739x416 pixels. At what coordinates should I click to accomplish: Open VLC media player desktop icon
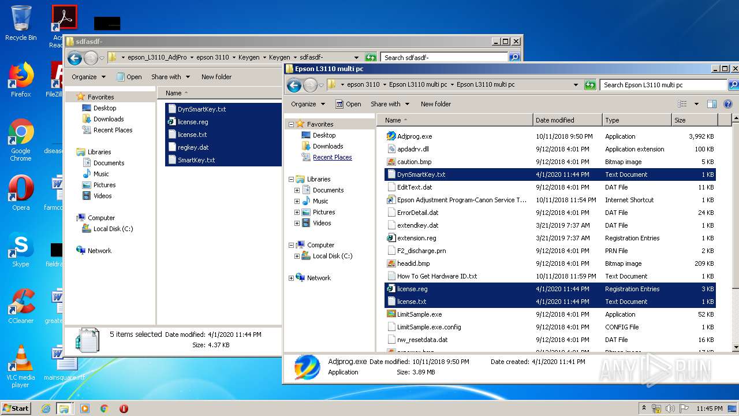[21, 366]
